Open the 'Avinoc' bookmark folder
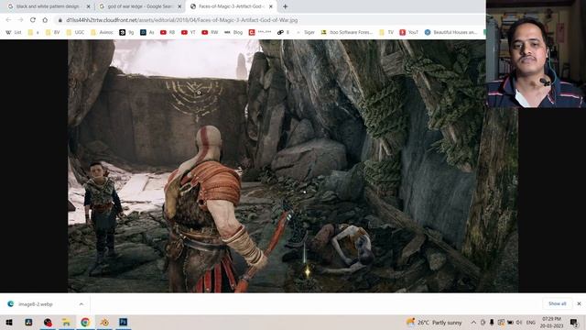586x330 pixels. tap(102, 33)
